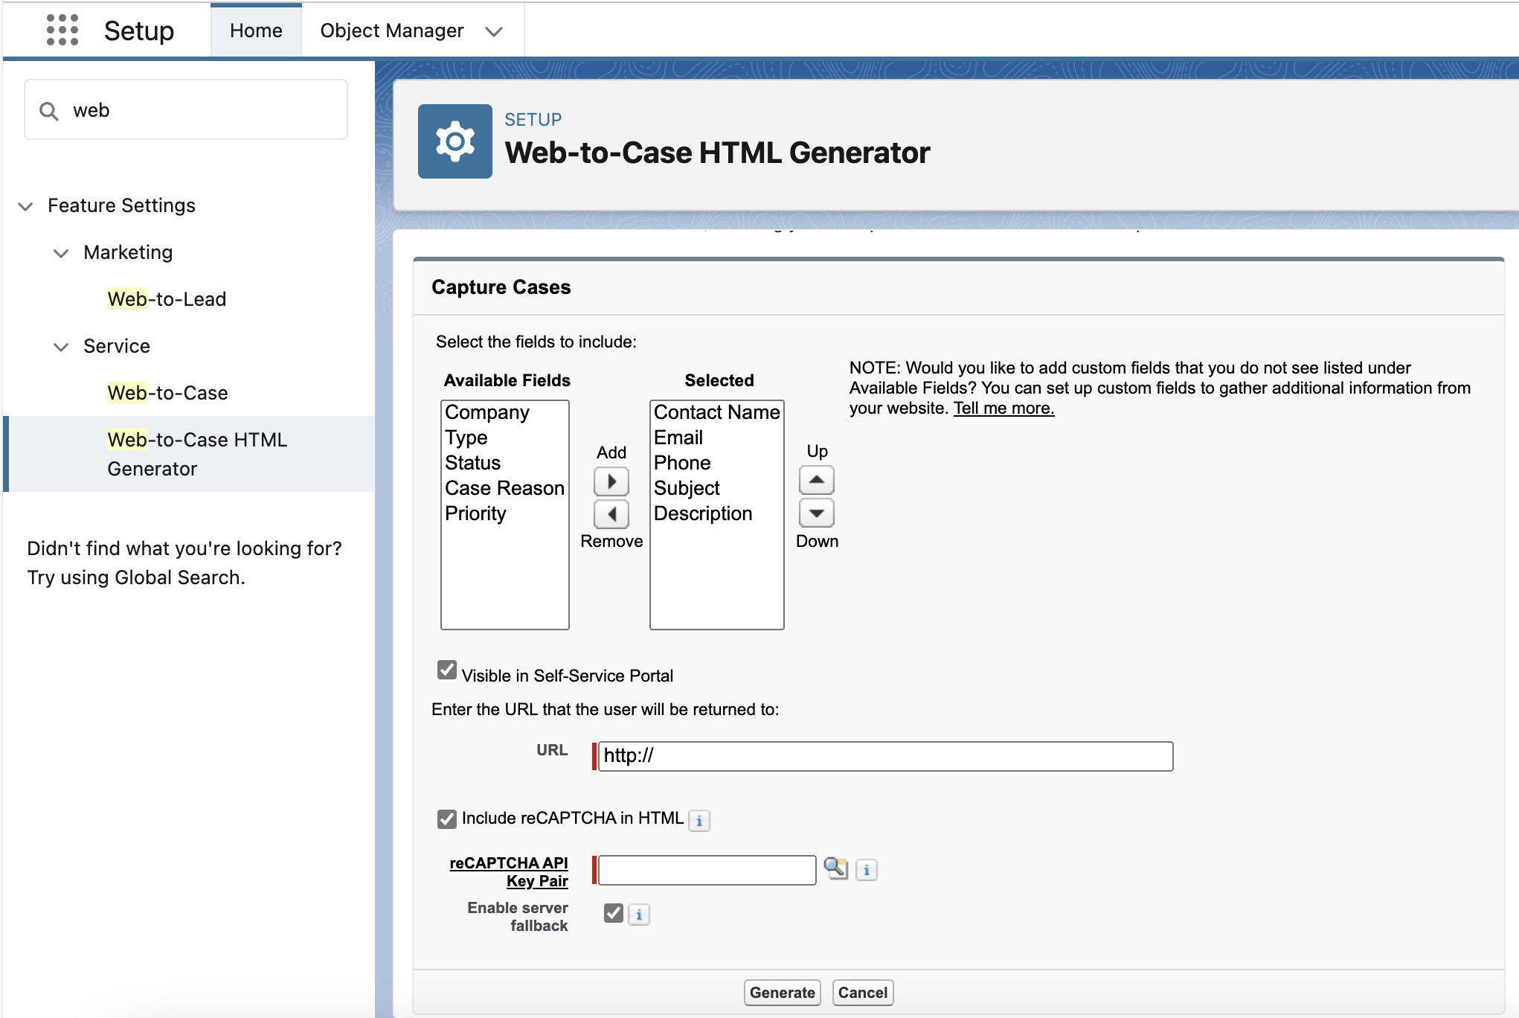Open Web-to-Lead in the sidebar
The height and width of the screenshot is (1018, 1519).
[x=167, y=299]
